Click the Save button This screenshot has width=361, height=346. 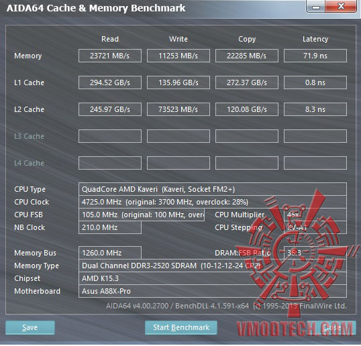(x=30, y=327)
